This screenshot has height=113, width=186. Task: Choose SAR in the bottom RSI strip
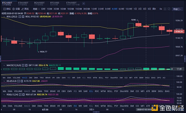tap(86, 106)
